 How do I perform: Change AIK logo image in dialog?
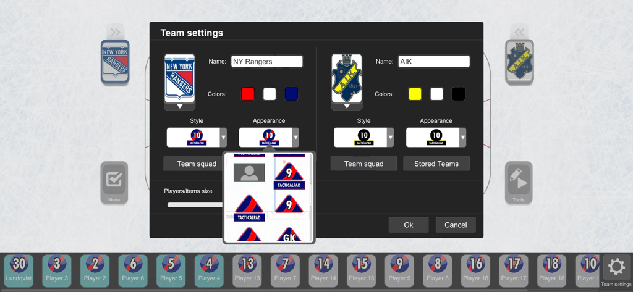347,78
